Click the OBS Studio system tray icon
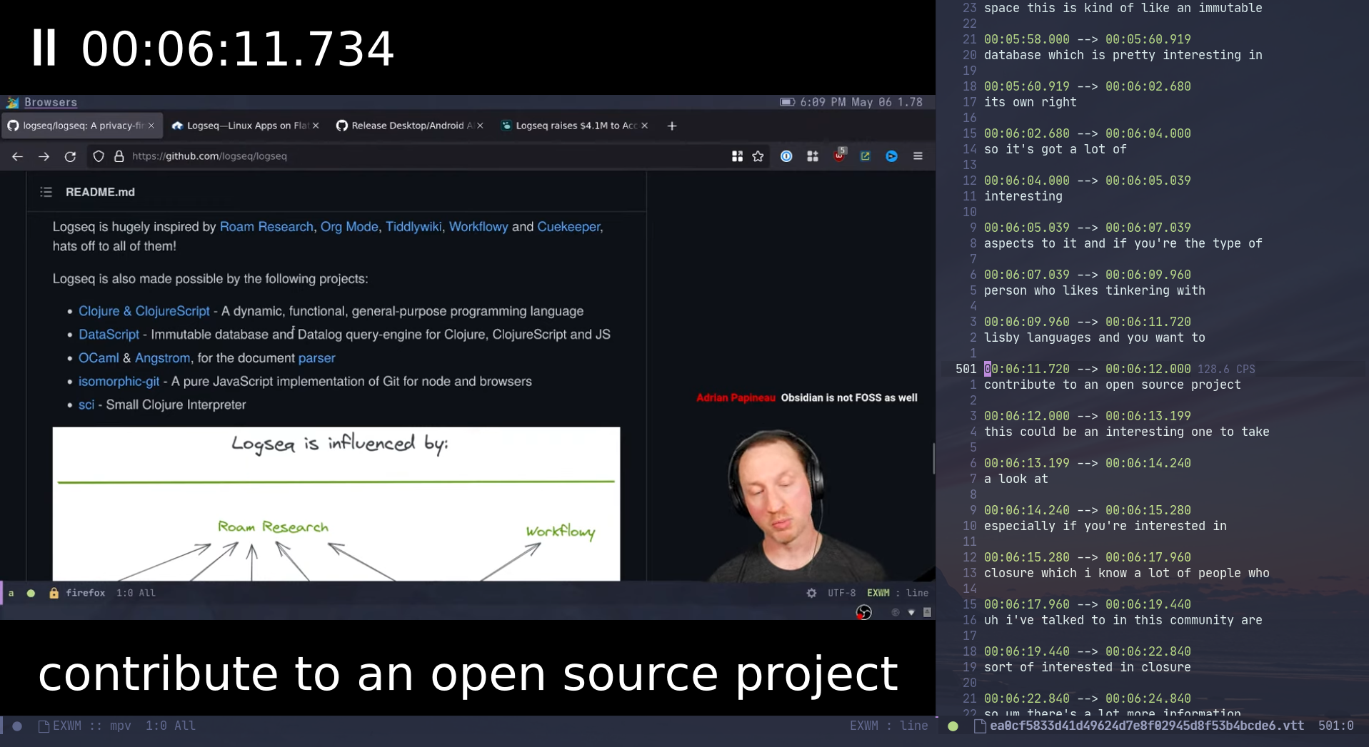Image resolution: width=1369 pixels, height=747 pixels. click(863, 612)
